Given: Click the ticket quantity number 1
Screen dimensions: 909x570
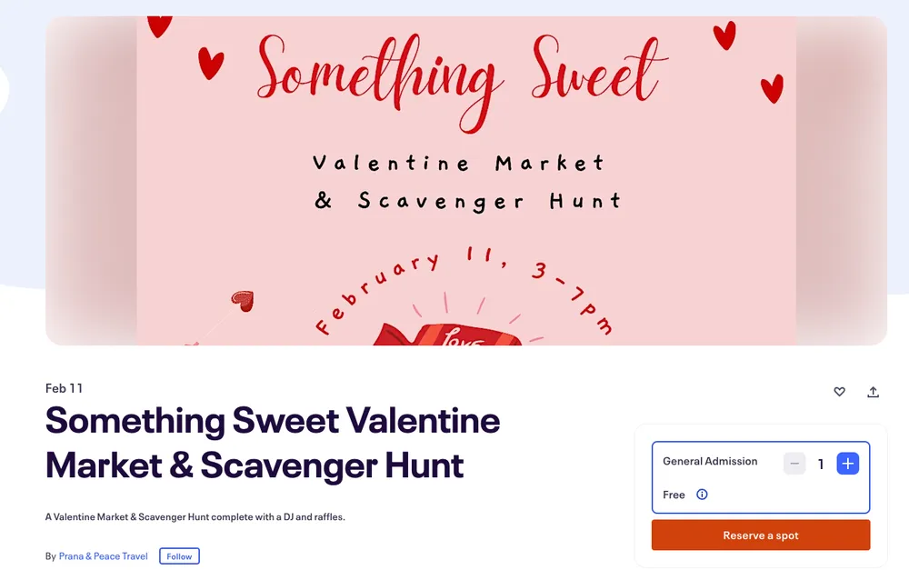Looking at the screenshot, I should (821, 465).
